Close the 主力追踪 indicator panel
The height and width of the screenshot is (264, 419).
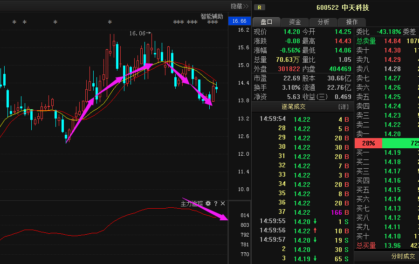223,204
